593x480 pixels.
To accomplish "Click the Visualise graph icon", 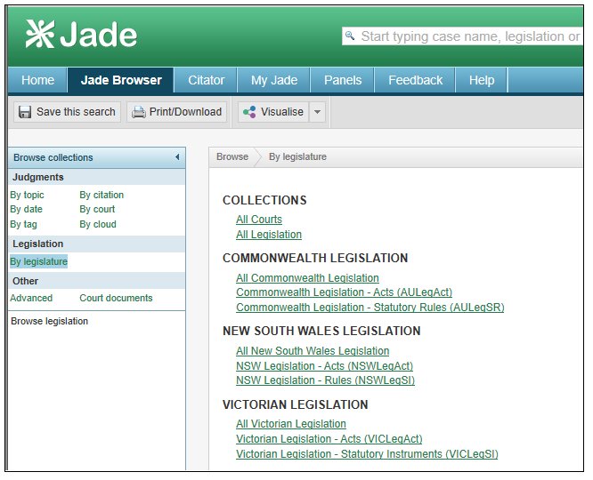I will (249, 112).
